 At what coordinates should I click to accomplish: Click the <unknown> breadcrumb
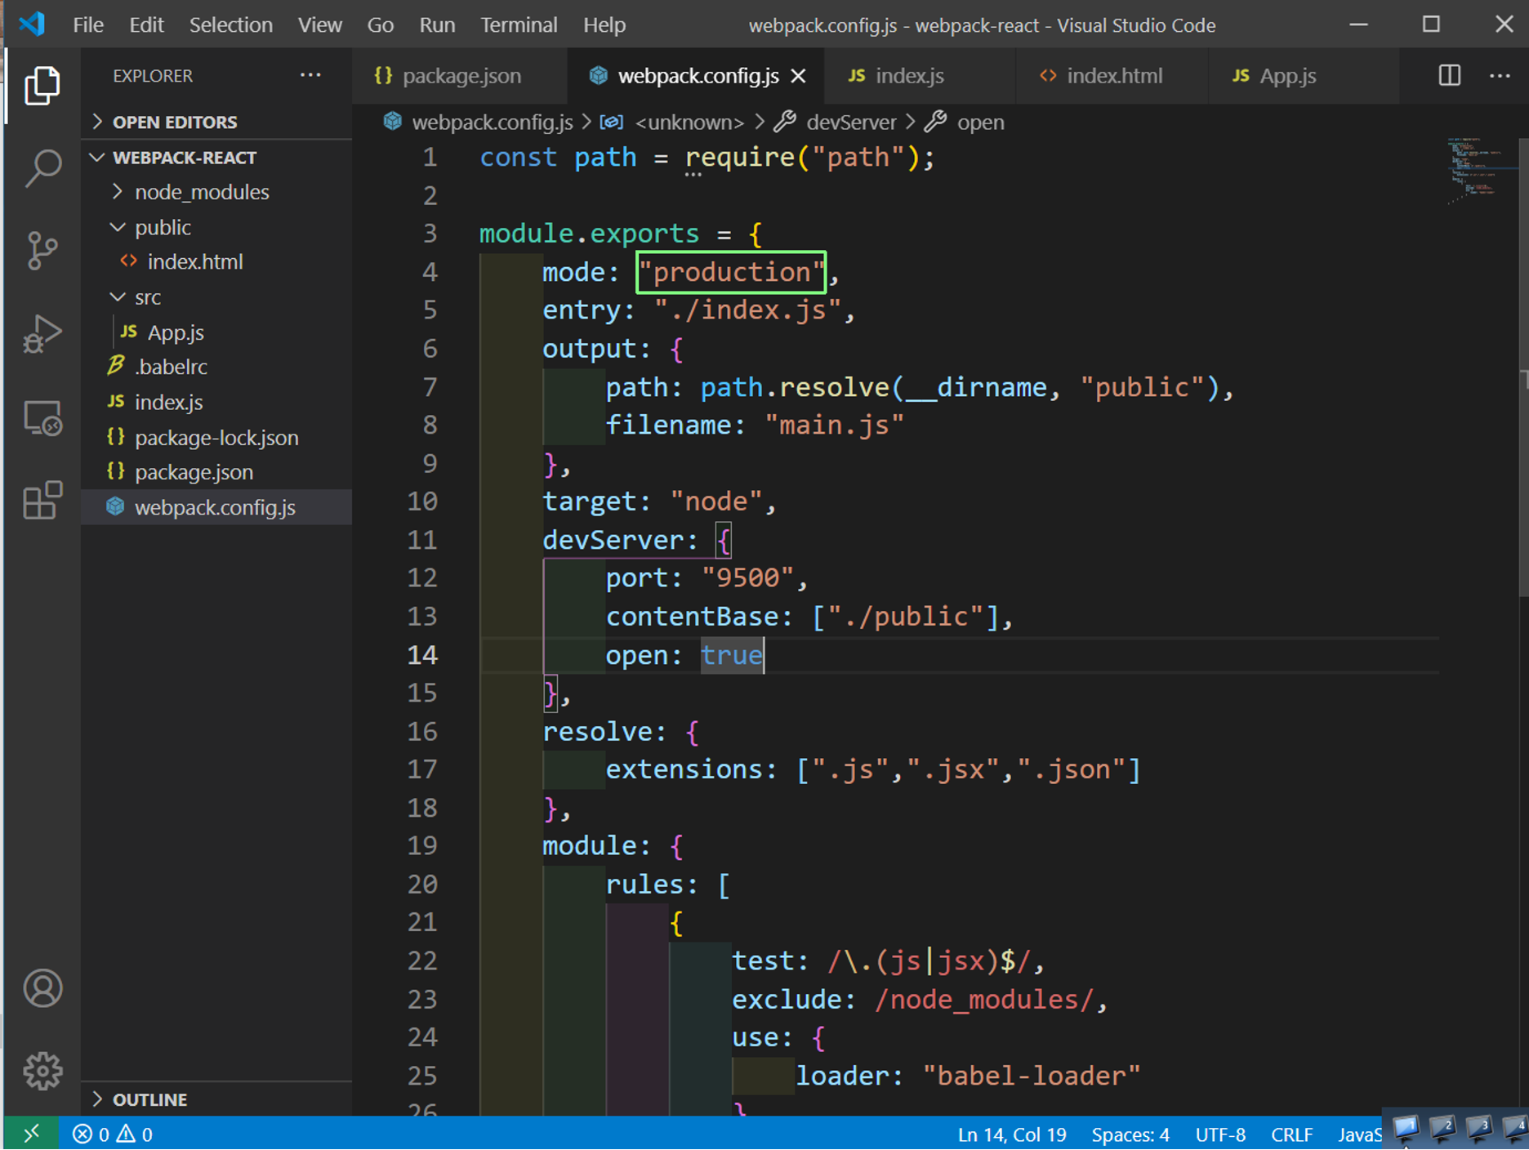689,123
